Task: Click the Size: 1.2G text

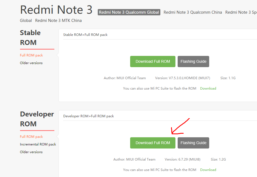Action: pyautogui.click(x=218, y=159)
